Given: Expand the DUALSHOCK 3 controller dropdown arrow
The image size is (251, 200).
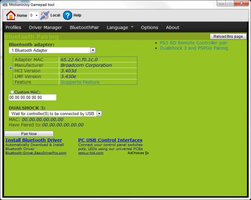Looking at the screenshot, I should [99, 114].
